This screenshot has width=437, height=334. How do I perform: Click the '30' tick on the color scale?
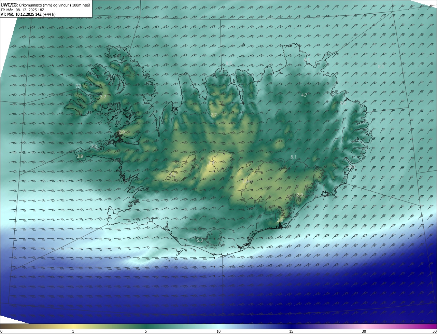[x=364, y=331]
